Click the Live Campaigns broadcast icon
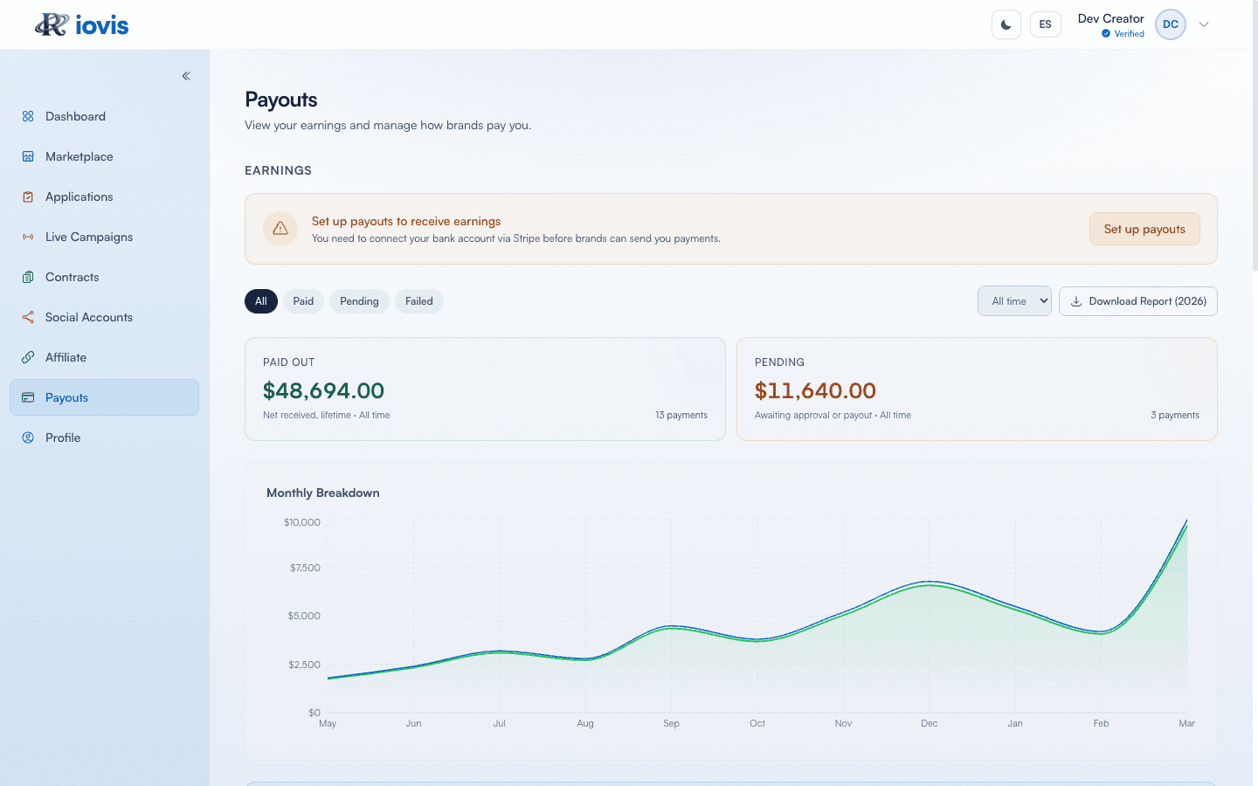The height and width of the screenshot is (786, 1258). (x=28, y=237)
